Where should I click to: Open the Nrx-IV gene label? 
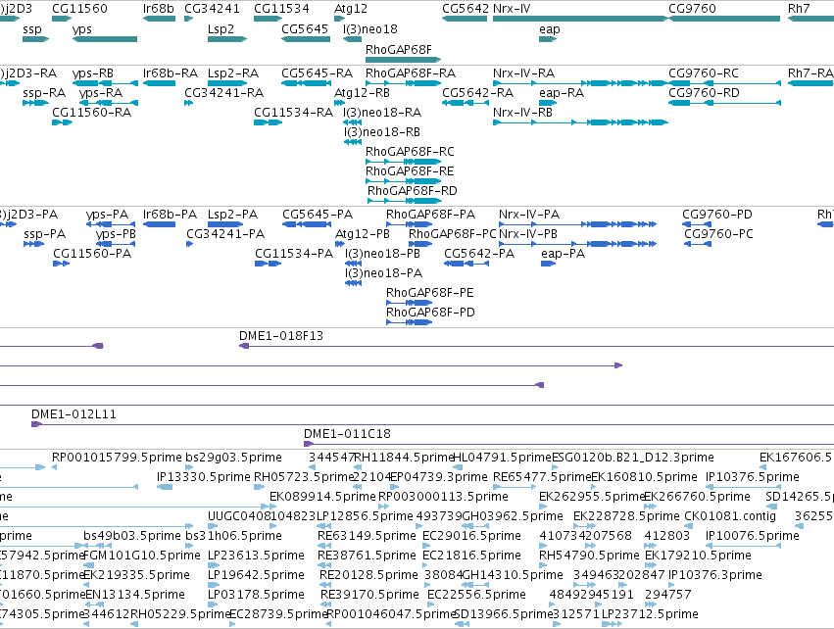(x=512, y=9)
